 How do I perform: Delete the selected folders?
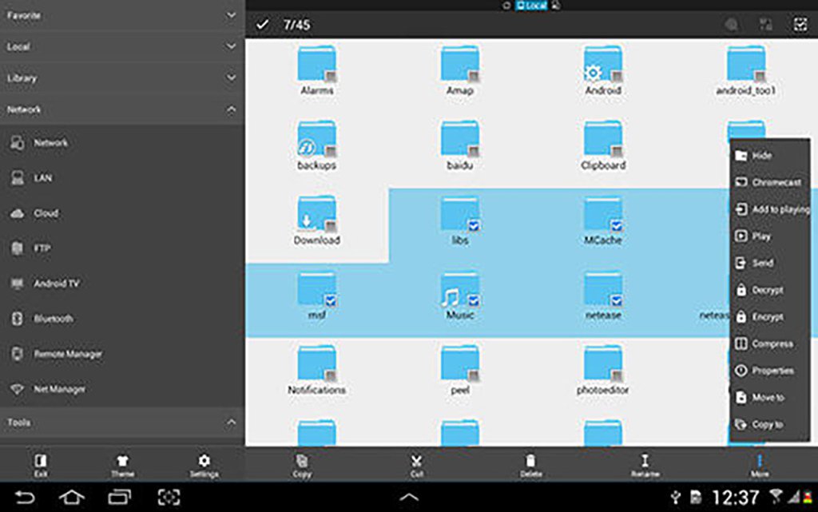(530, 465)
